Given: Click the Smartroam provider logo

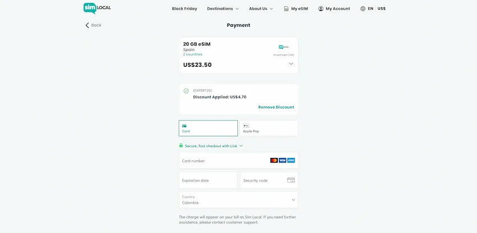Looking at the screenshot, I should 283,48.
